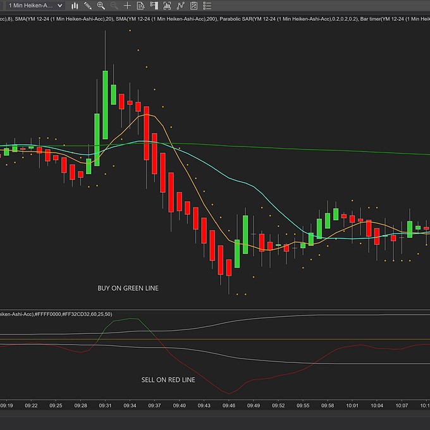Click the 09:52 time axis label
The image size is (430, 430).
click(278, 405)
